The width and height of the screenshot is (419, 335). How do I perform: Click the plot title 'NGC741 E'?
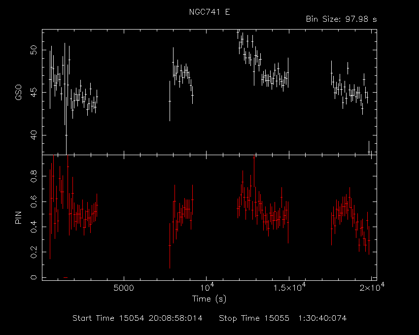pyautogui.click(x=209, y=12)
